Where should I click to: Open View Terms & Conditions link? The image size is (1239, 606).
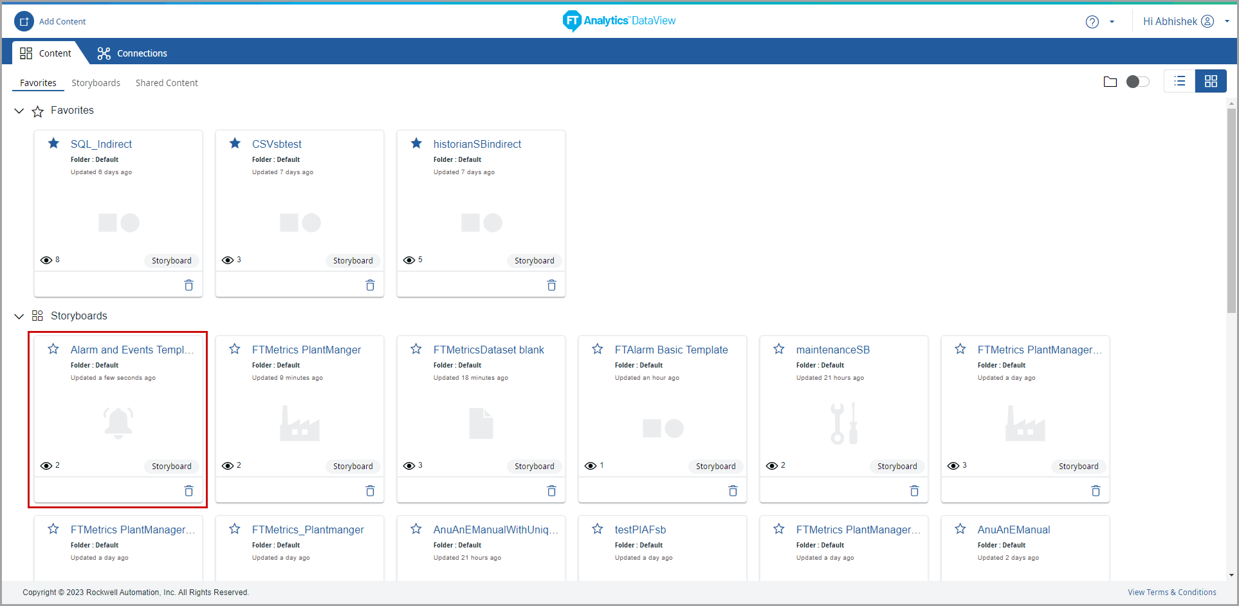click(x=1171, y=593)
